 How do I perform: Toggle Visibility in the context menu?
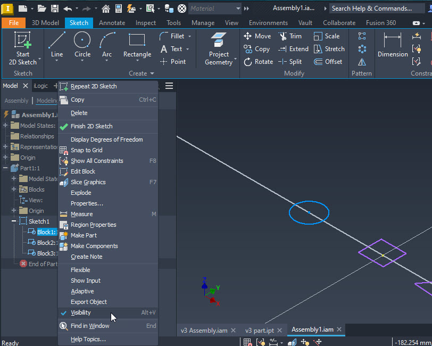pos(81,312)
